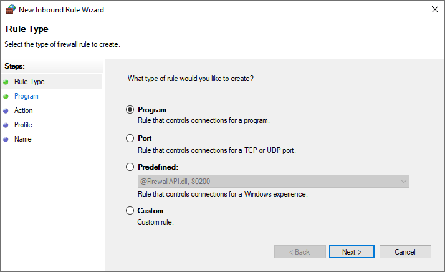Click the purple bullet beside Profile

pos(6,125)
